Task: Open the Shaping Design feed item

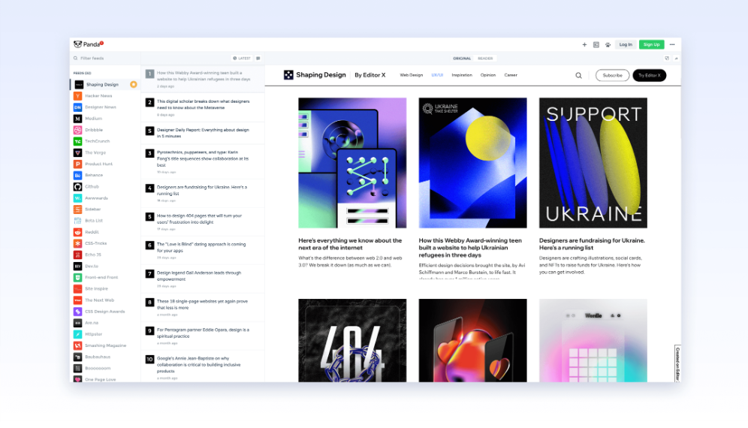Action: (105, 84)
